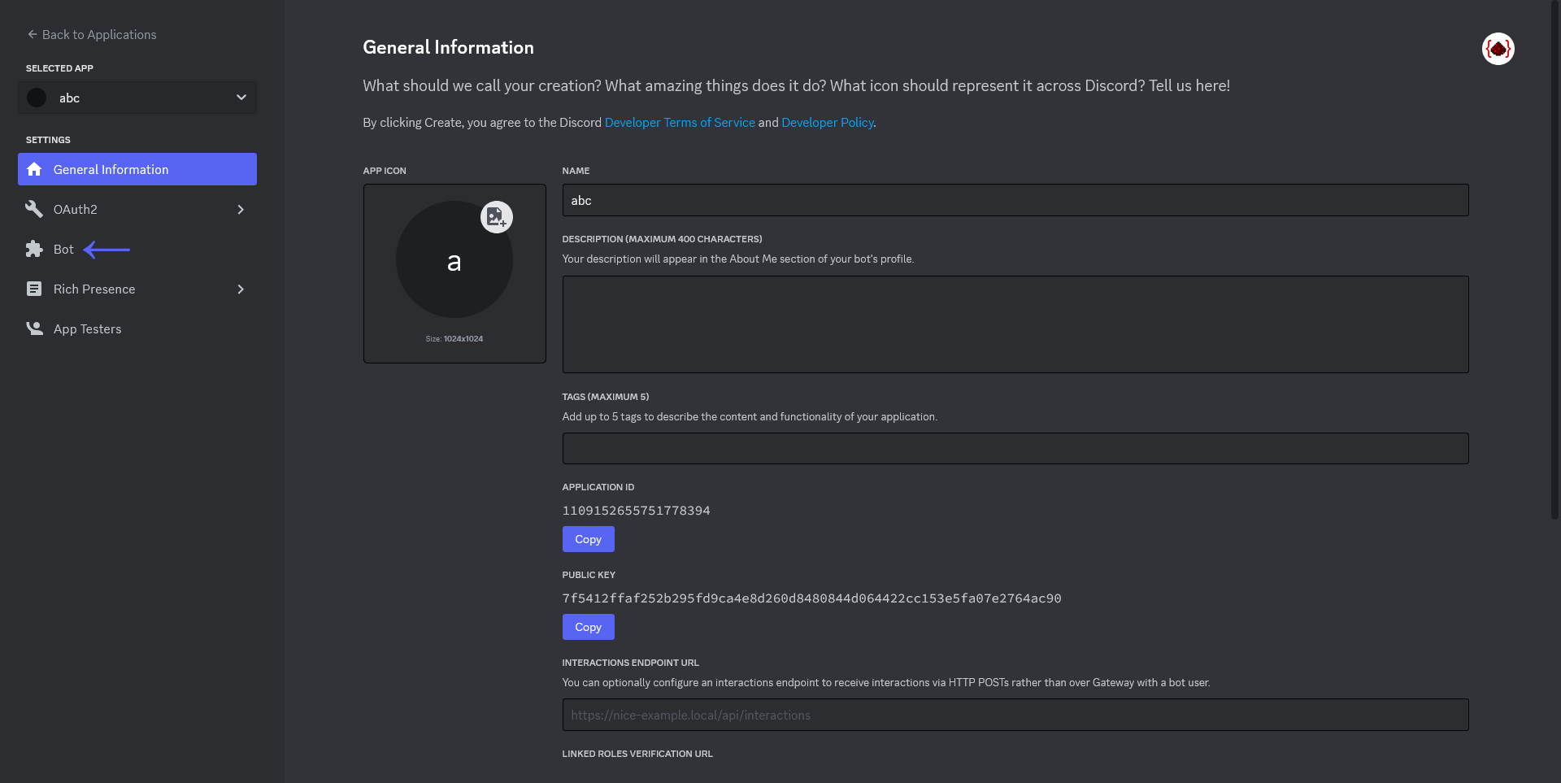The image size is (1561, 783).
Task: Copy the Application ID
Action: tap(588, 539)
